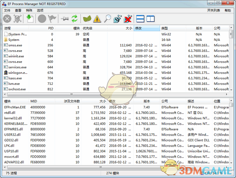This screenshot has width=236, height=178.
Task: Click the 75 进程 status bar entry
Action: [11, 173]
